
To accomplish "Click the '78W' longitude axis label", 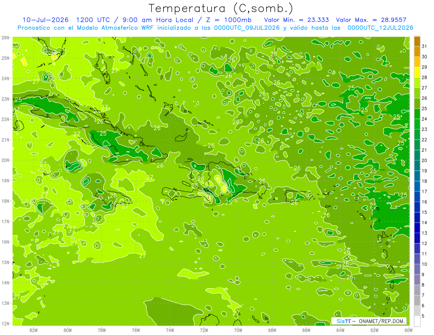I will coord(102,330).
